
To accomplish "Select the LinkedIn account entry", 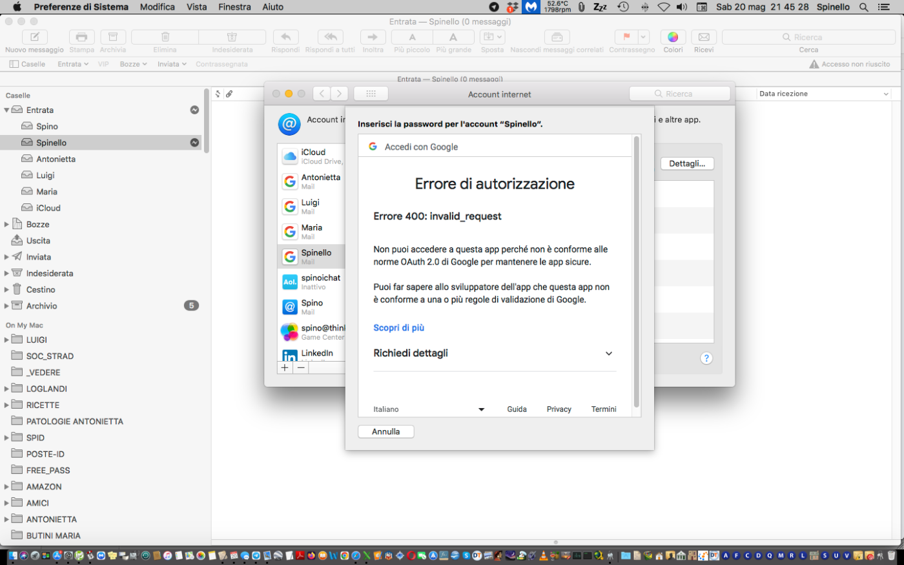I will click(x=312, y=354).
